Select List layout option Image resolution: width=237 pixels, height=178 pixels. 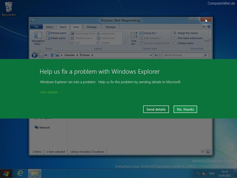point(75,43)
